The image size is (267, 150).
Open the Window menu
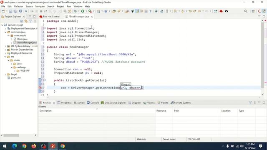(78, 6)
